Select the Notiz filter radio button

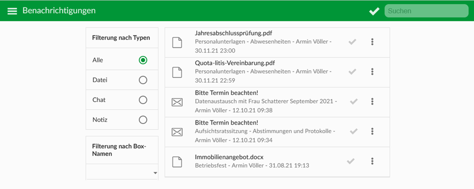click(x=143, y=119)
